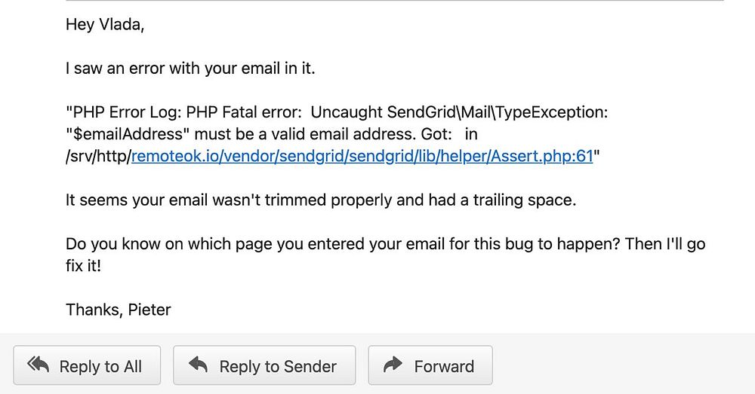Click the "wasn't trimmed properly" sentence
The width and height of the screenshot is (755, 394).
tap(321, 200)
